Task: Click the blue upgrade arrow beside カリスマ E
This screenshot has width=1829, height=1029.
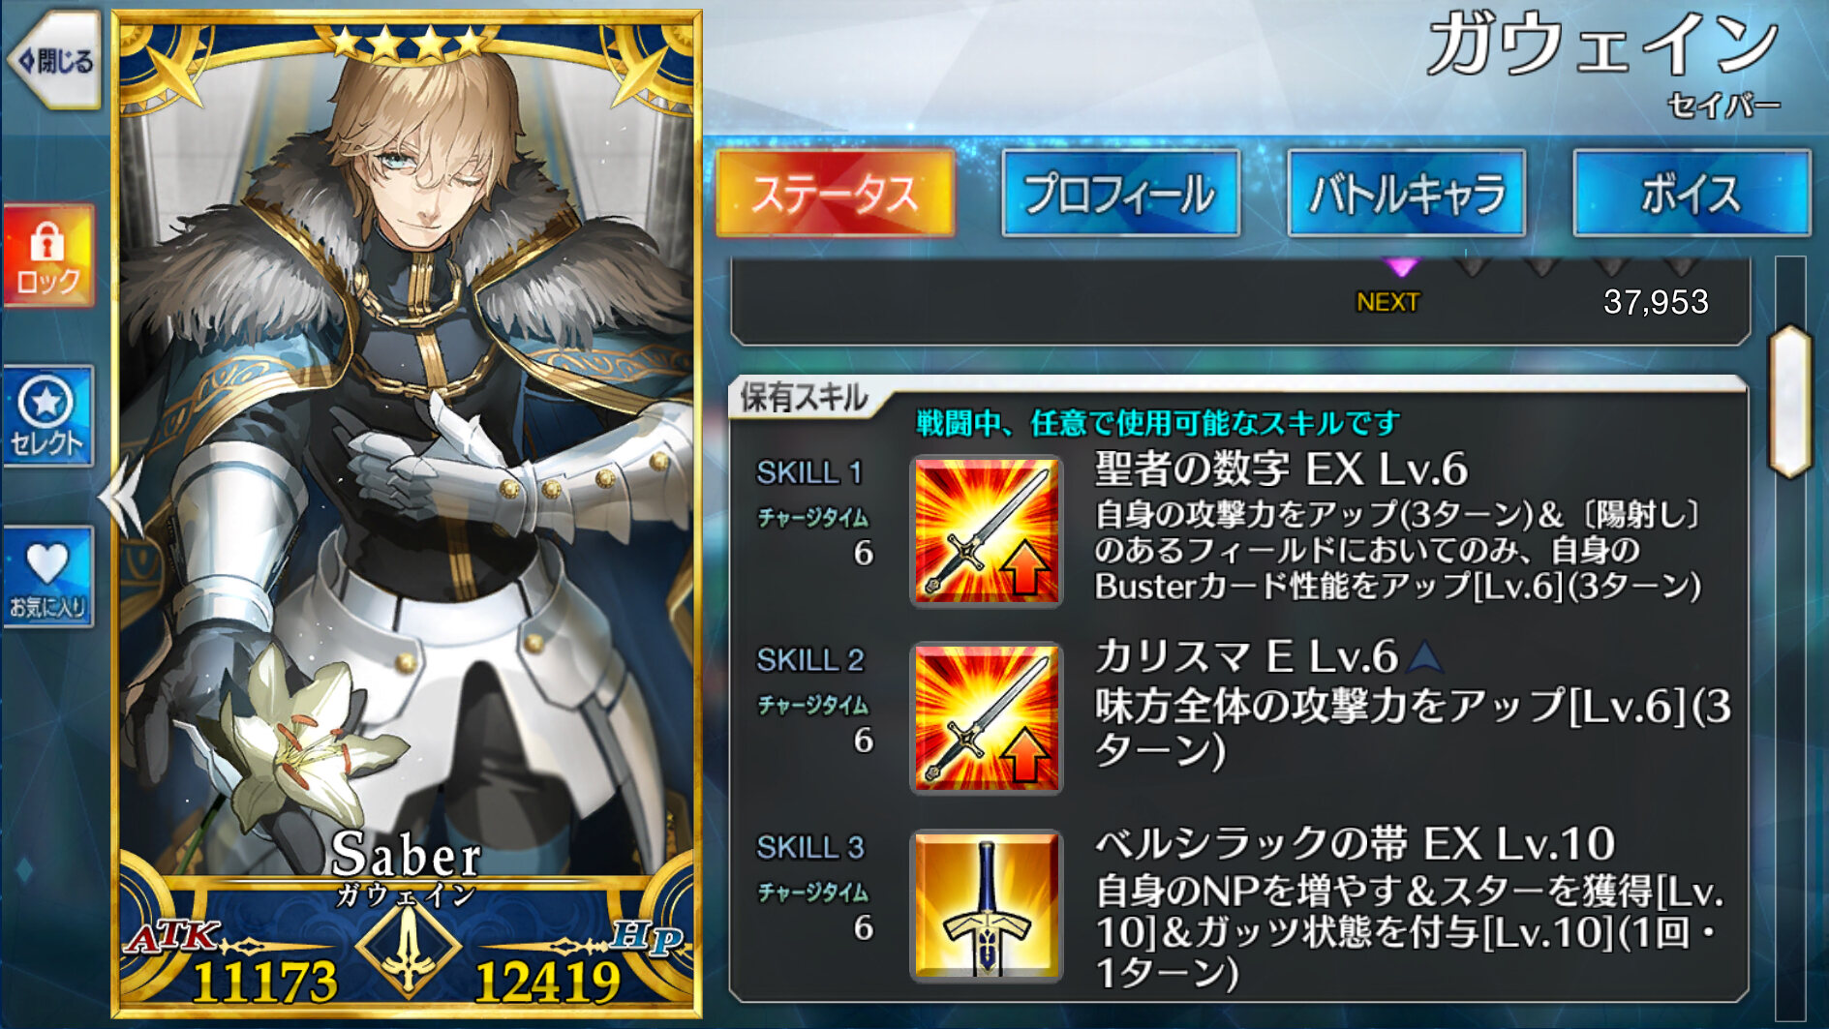Action: (1424, 657)
